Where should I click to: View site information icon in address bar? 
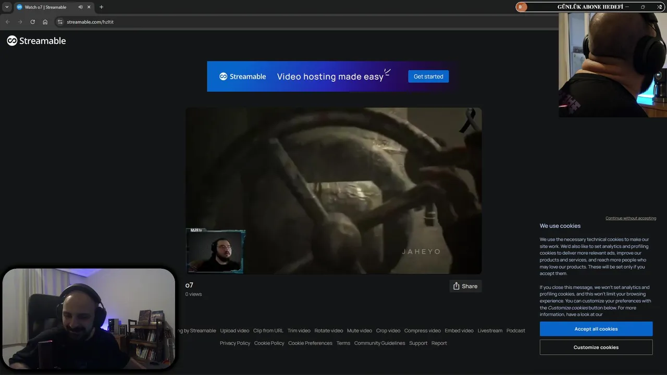[60, 22]
